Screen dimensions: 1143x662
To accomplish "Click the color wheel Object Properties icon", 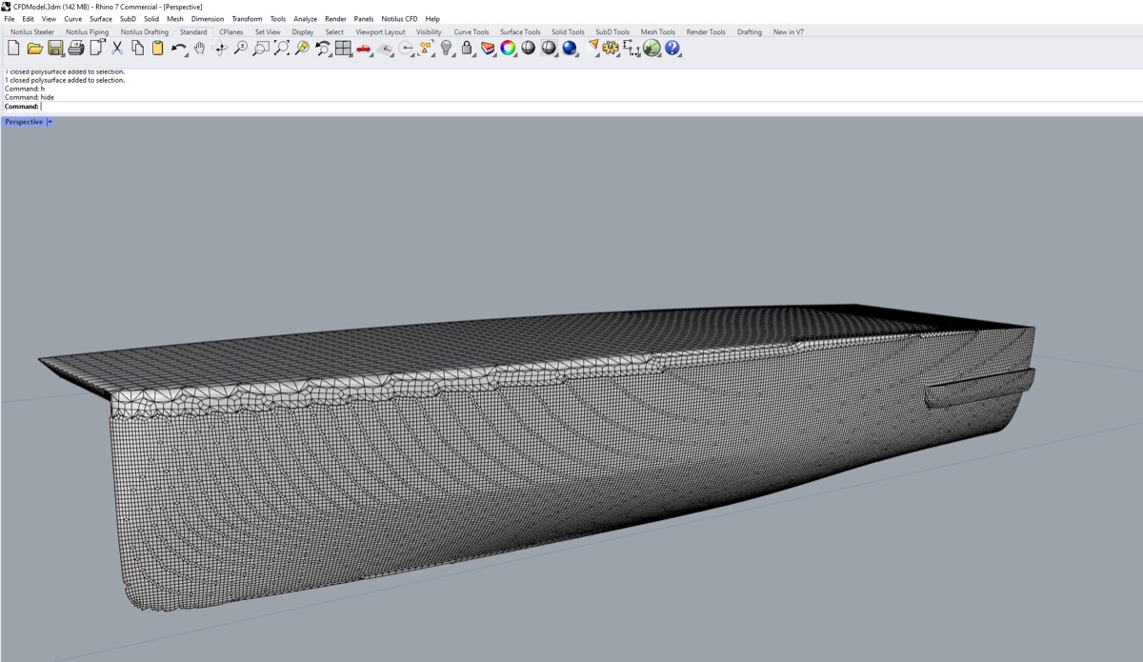I will 508,48.
